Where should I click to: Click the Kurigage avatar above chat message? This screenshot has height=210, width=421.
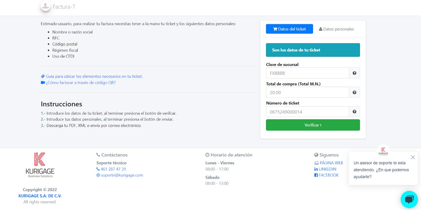pos(383,151)
